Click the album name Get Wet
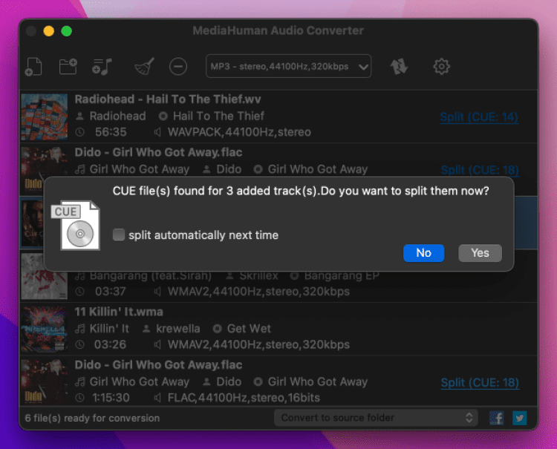The image size is (557, 449). [249, 329]
